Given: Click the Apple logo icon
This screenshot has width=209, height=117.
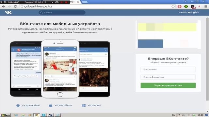Looking at the screenshot, I should coord(51,105).
